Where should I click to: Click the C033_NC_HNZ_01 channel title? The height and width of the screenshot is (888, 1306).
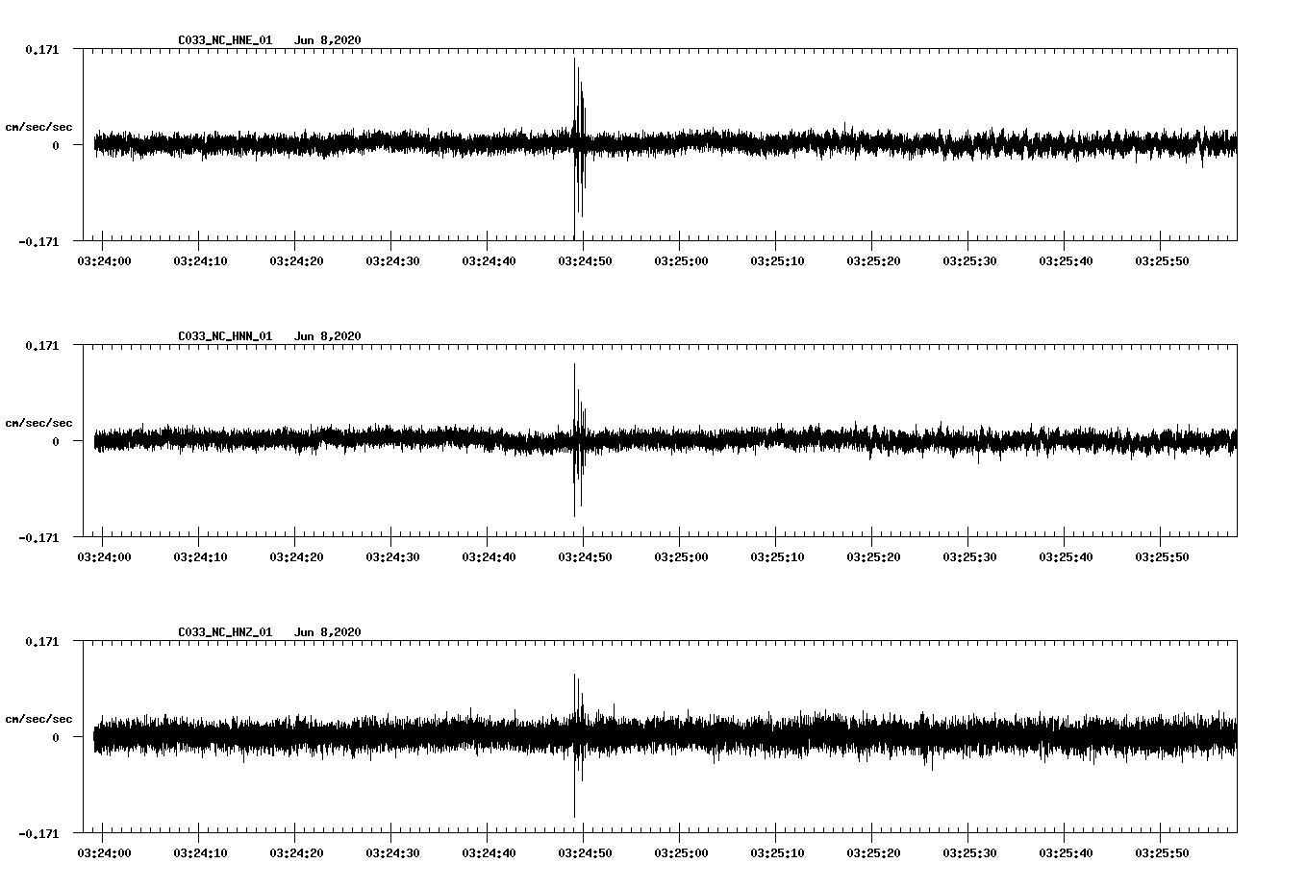[x=225, y=632]
